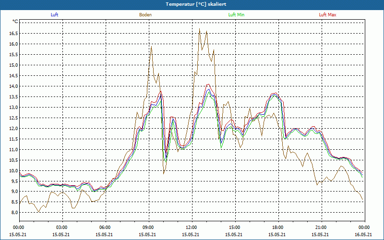Click the '9,5' y-axis value
The height and width of the screenshot is (240, 384).
click(14, 181)
